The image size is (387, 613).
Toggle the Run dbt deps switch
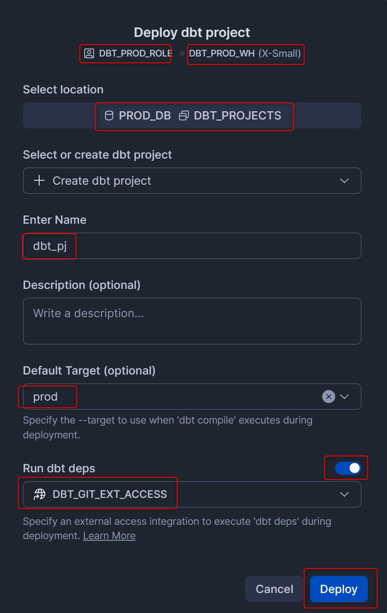pyautogui.click(x=348, y=468)
